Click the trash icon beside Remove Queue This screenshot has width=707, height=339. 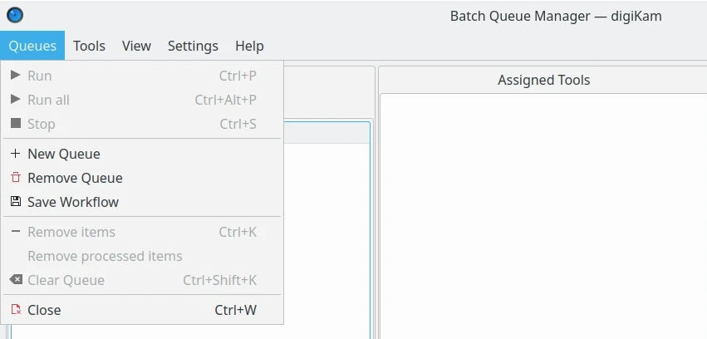(15, 178)
